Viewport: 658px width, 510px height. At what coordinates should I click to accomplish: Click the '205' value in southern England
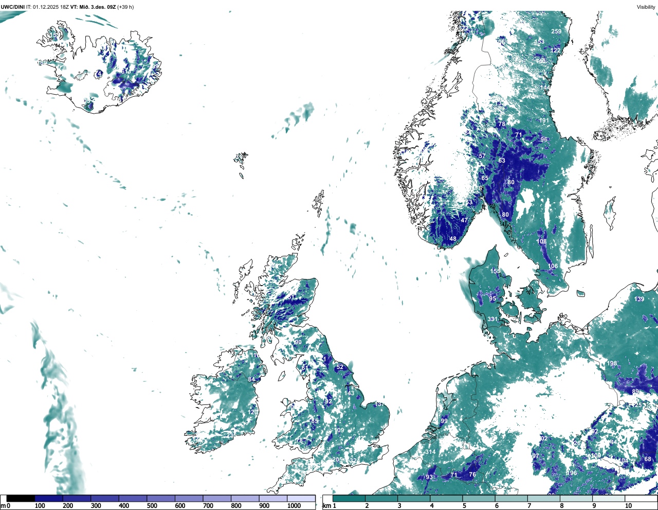337,460
